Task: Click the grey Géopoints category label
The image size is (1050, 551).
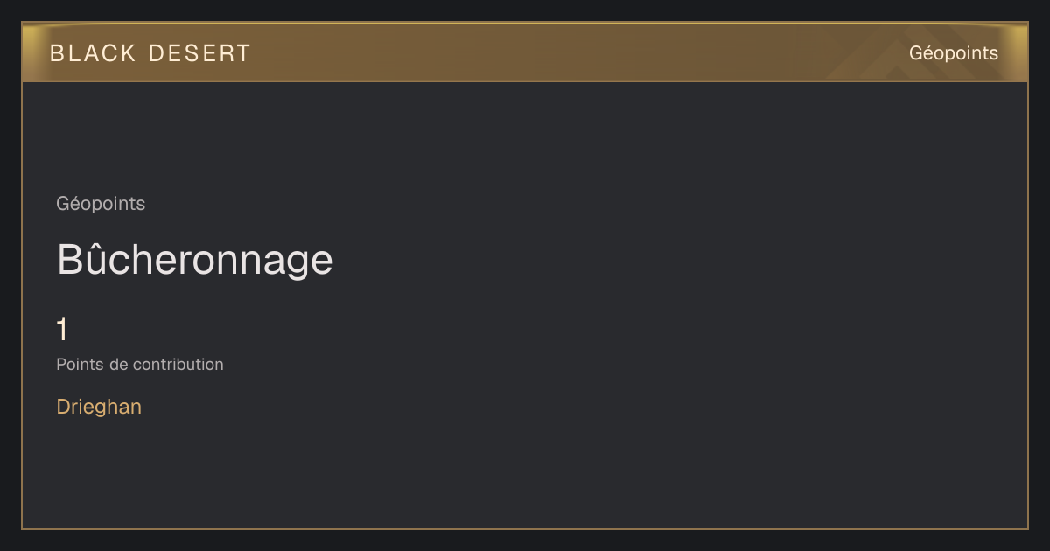Action: point(101,204)
